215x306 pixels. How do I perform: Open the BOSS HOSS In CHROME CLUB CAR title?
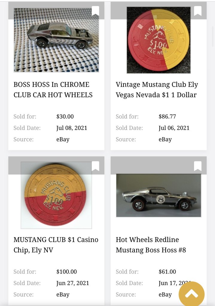point(53,90)
